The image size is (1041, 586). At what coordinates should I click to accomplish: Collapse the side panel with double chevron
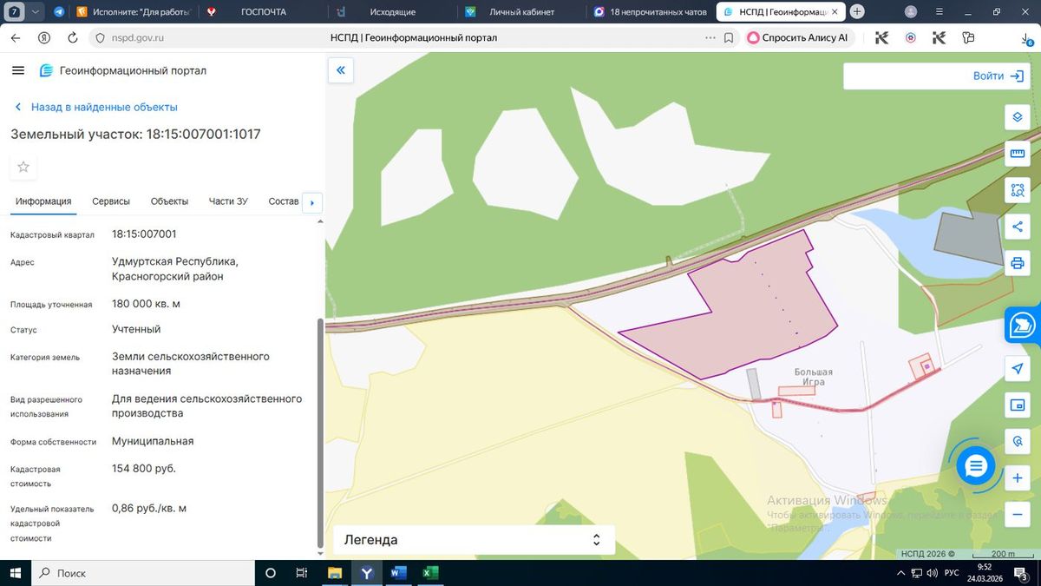[x=341, y=70]
